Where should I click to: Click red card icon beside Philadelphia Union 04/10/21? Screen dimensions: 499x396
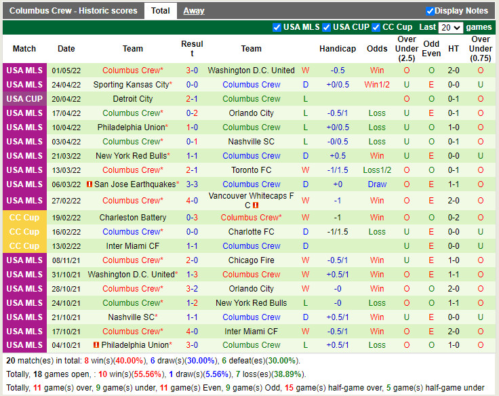(x=96, y=345)
